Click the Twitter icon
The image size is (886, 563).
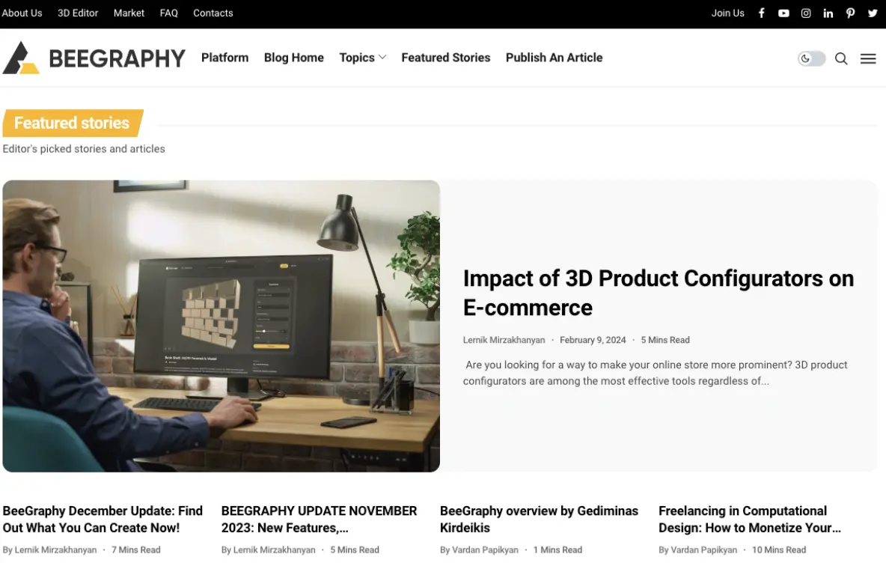click(873, 13)
